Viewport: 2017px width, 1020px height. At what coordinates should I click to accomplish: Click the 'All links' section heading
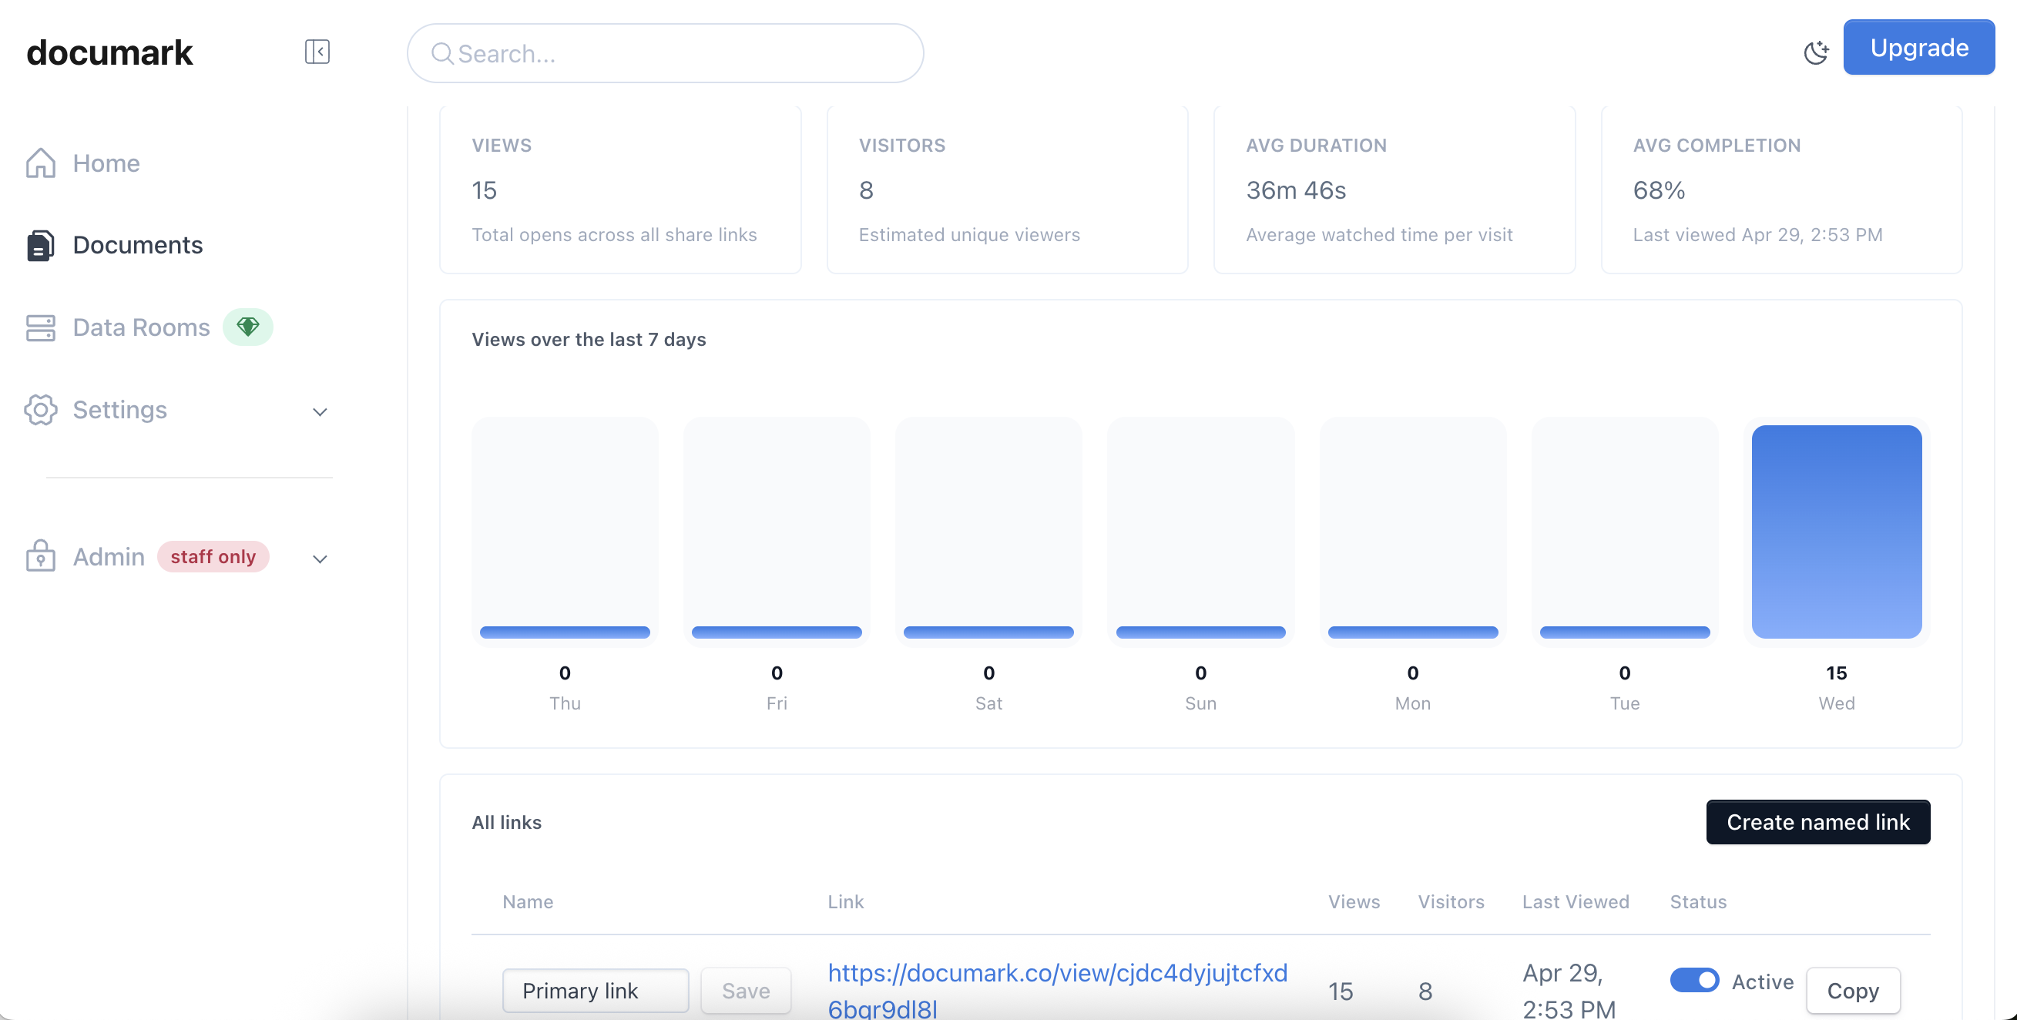pyautogui.click(x=507, y=822)
